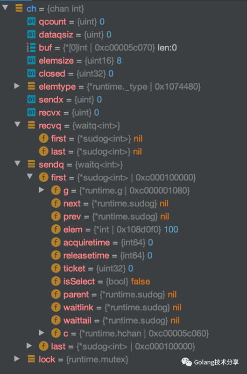The image size is (247, 374).
Task: Click the closed primitive type icon
Action: 31,73
